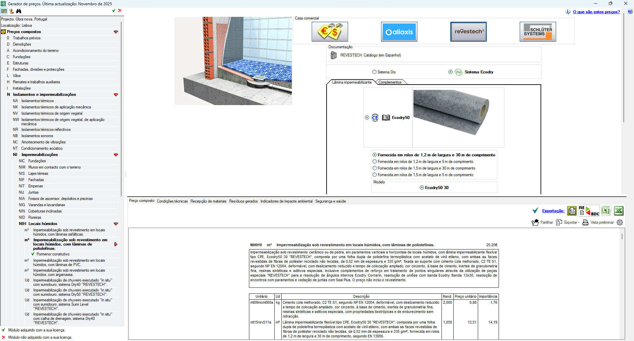Select the Sistema Ecodry radio button

(450, 72)
